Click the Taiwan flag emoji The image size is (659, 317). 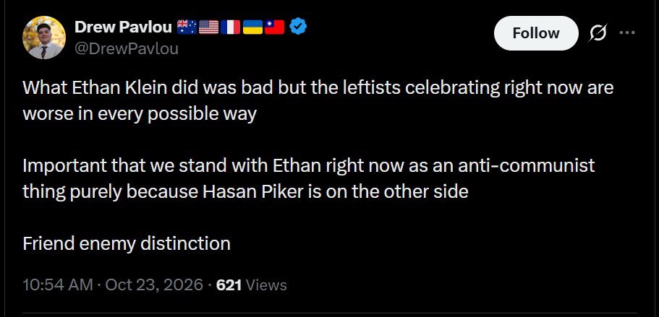274,27
